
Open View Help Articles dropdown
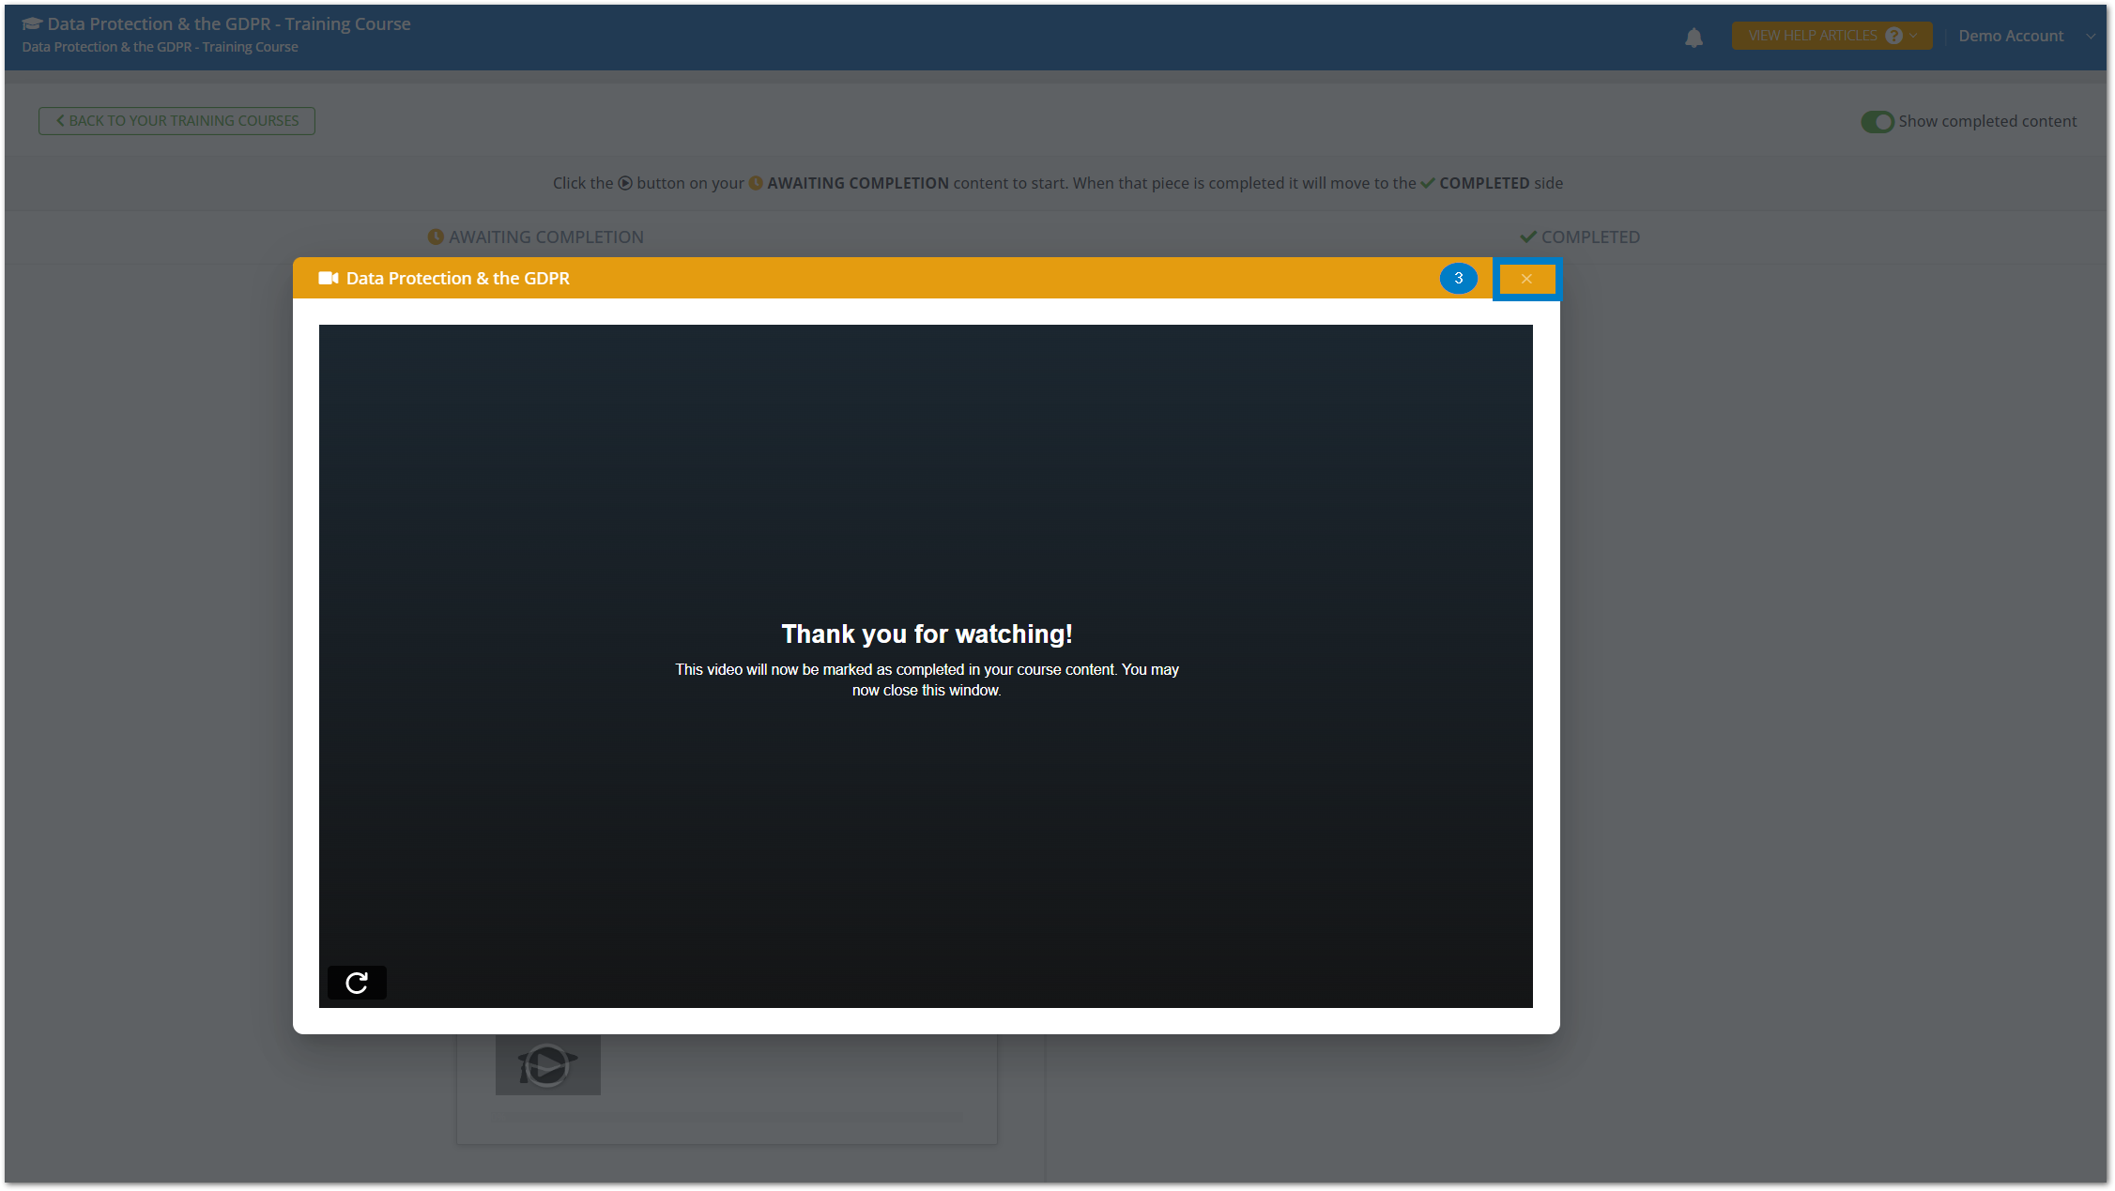pyautogui.click(x=1831, y=36)
